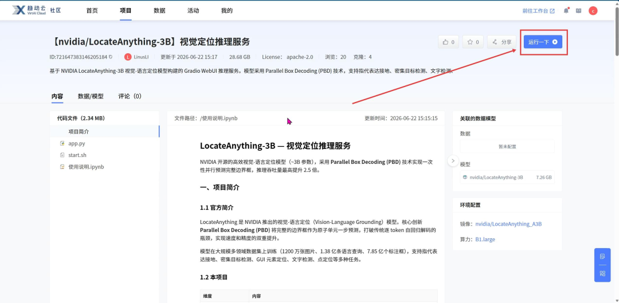Click the 28.68 GB size text
Image resolution: width=619 pixels, height=303 pixels.
pyautogui.click(x=240, y=57)
